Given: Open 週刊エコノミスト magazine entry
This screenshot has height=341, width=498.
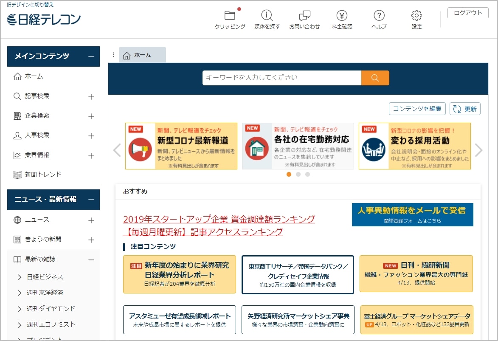Looking at the screenshot, I should coord(51,324).
